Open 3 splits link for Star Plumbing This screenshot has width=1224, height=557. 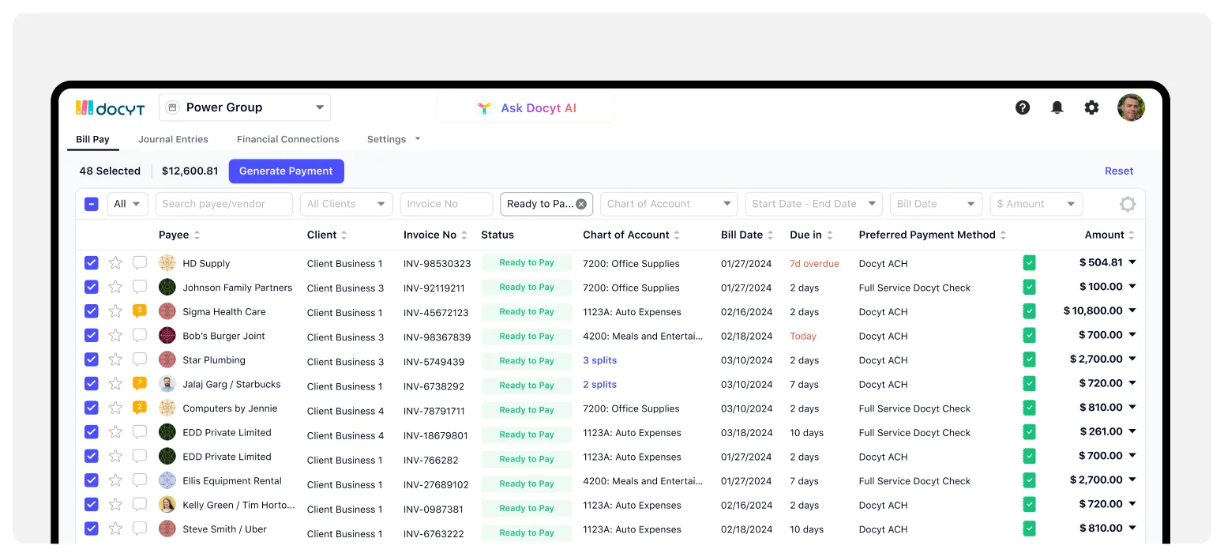(x=600, y=360)
